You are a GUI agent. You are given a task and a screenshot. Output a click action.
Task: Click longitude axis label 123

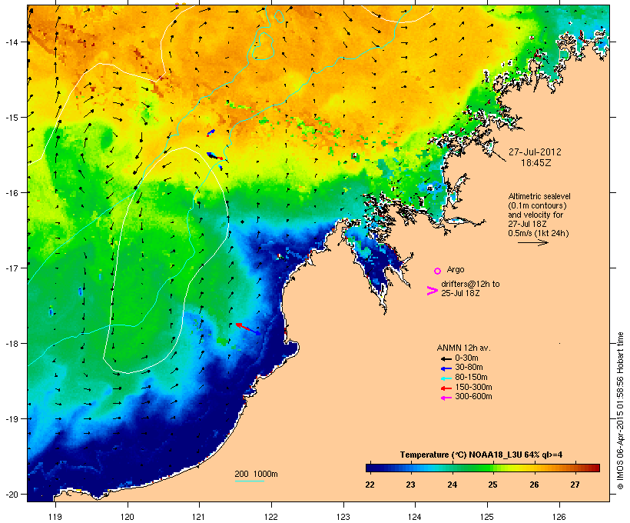343,517
